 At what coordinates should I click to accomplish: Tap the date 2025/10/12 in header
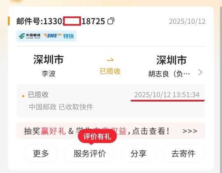click(x=187, y=21)
